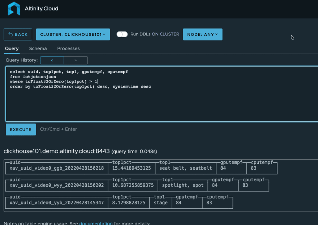
Task: Click the top1pct value 8.1298828125
Action: pyautogui.click(x=129, y=203)
